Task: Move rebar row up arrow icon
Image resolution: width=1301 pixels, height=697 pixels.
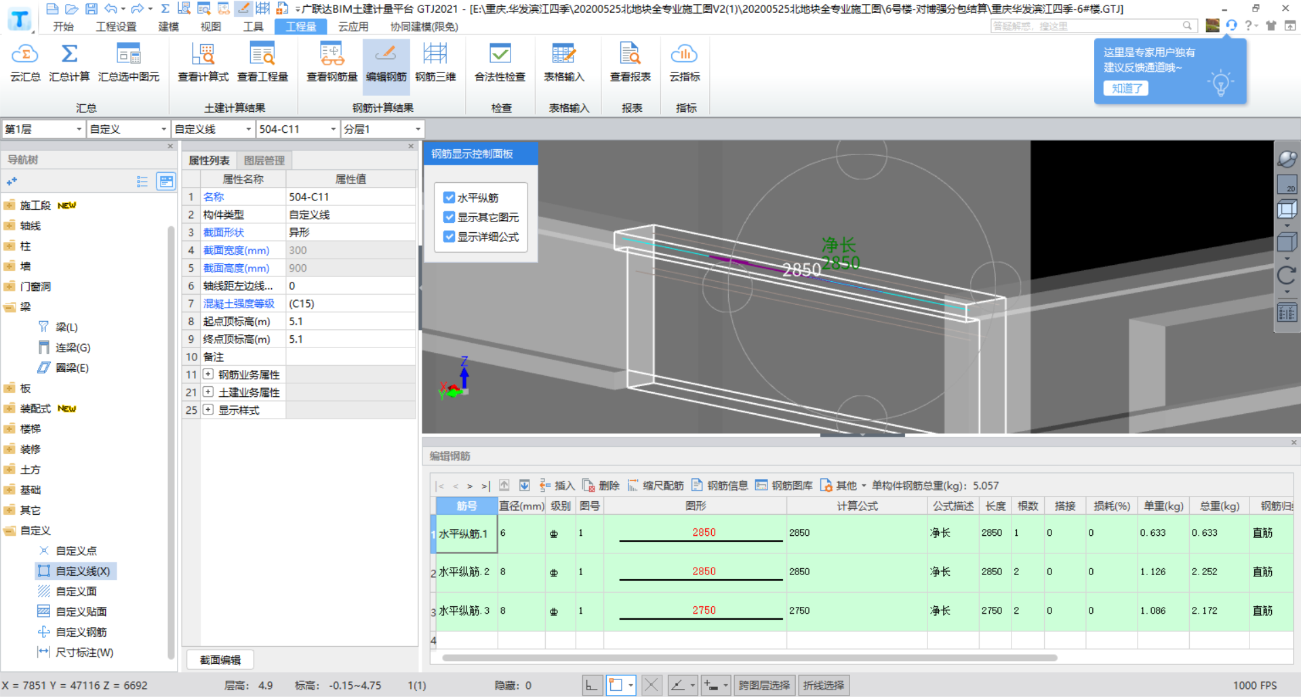Action: tap(504, 485)
